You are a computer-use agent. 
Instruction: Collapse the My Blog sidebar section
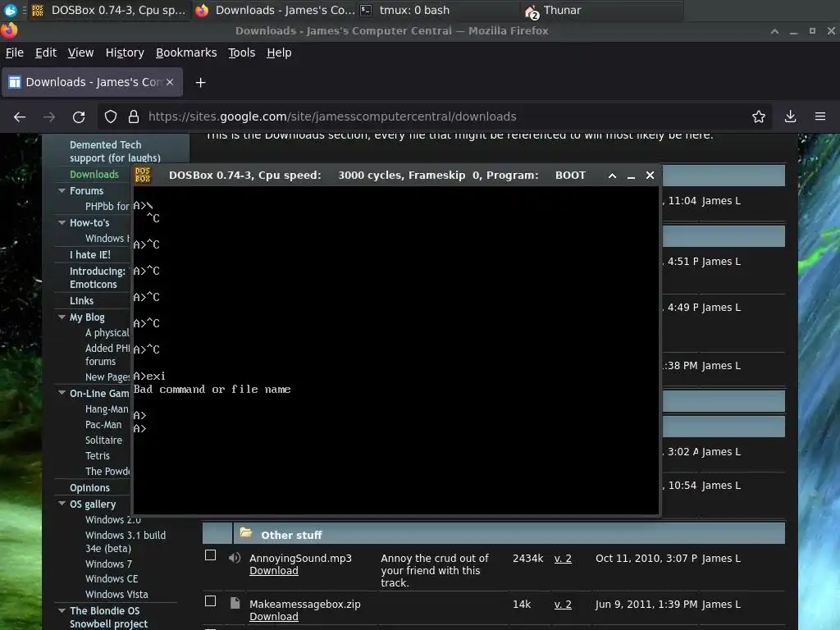pyautogui.click(x=62, y=317)
